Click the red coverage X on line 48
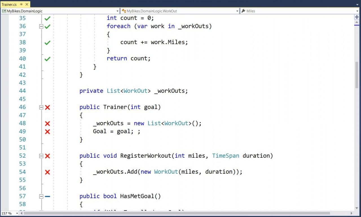Viewport: 361px width, 217px height. (47, 123)
